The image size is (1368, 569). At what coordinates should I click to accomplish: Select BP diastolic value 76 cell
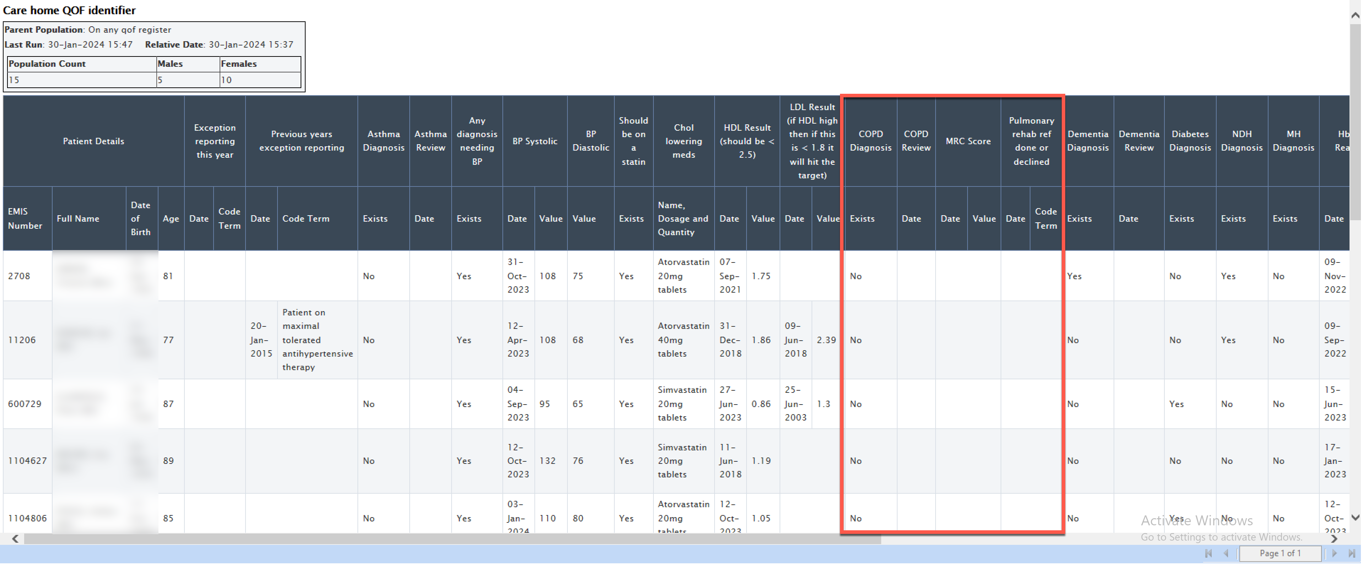(591, 461)
